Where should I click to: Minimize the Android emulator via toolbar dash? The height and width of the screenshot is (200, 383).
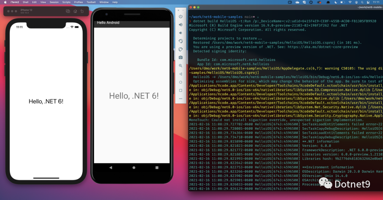coord(183,10)
